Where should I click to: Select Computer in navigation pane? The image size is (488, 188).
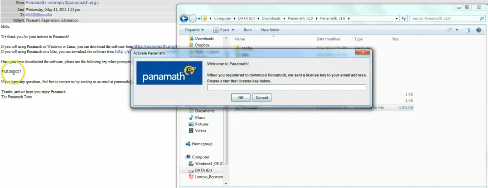(200, 157)
